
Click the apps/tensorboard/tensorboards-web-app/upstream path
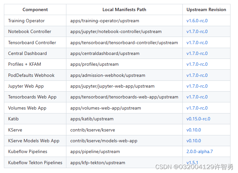124,97
